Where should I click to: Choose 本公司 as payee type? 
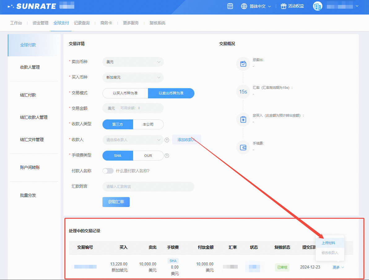coord(148,124)
